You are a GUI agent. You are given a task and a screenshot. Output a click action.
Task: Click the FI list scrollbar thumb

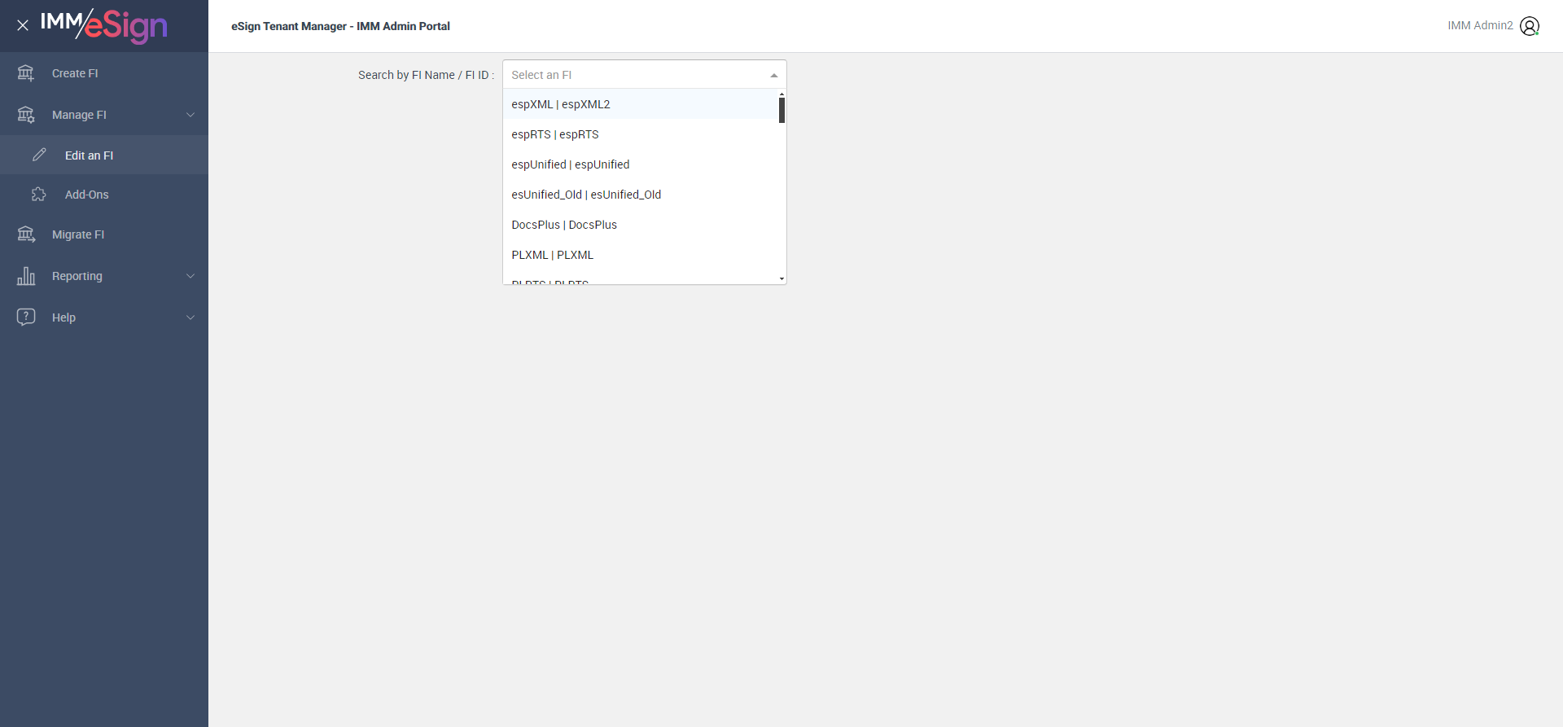[x=781, y=110]
